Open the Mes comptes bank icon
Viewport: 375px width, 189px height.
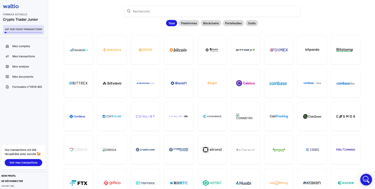pos(7,46)
